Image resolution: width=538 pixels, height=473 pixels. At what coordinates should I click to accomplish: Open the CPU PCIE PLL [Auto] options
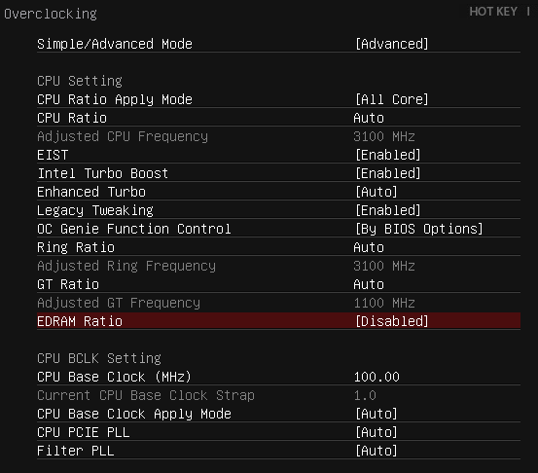click(x=377, y=433)
